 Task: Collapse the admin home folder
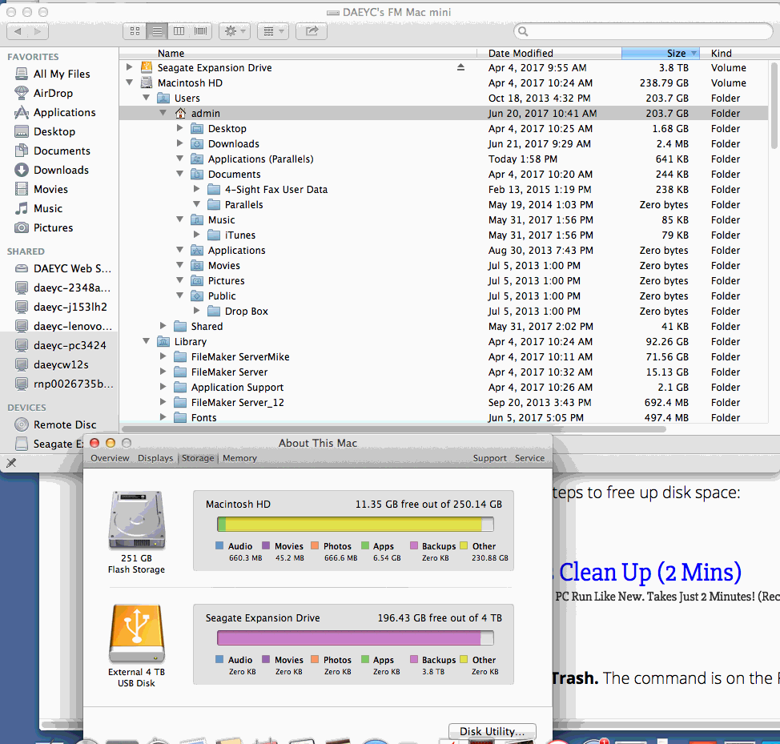coord(163,113)
